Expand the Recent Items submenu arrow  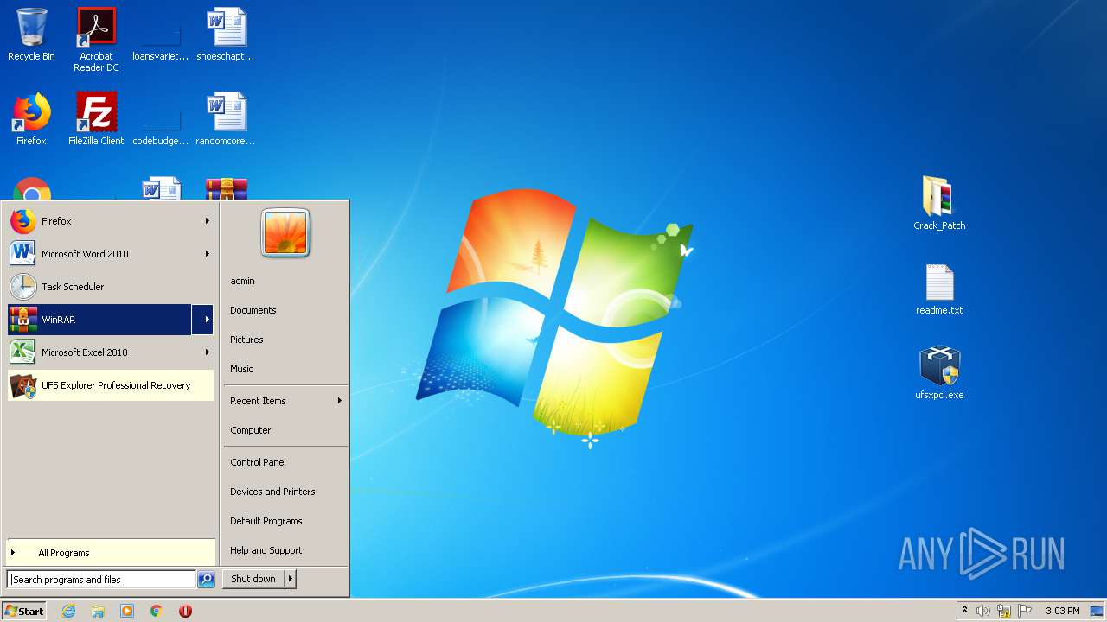pyautogui.click(x=340, y=401)
